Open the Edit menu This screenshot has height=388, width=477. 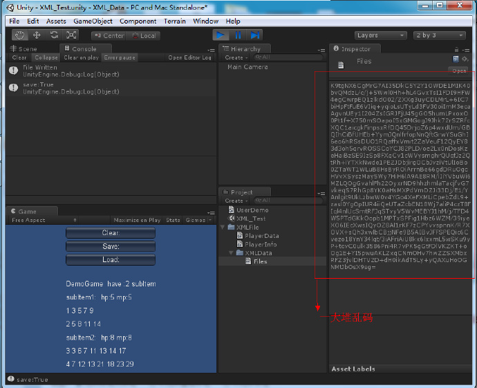(33, 21)
